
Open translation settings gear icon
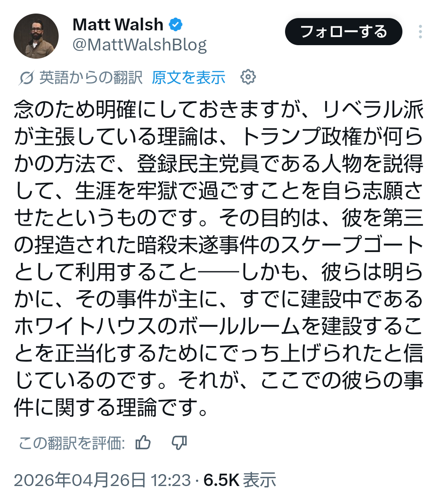tap(248, 77)
